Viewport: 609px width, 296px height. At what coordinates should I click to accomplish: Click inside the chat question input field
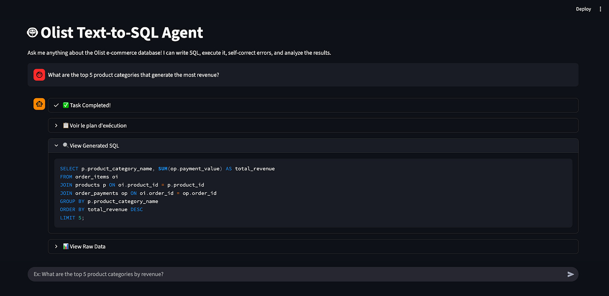(293, 274)
